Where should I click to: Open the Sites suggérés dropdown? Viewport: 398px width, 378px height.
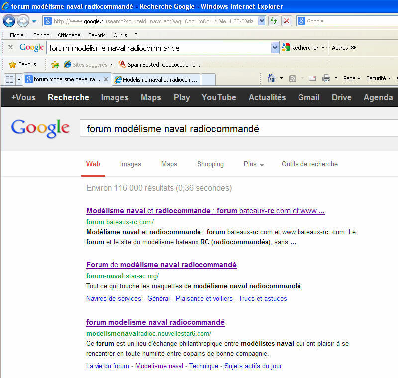(89, 65)
